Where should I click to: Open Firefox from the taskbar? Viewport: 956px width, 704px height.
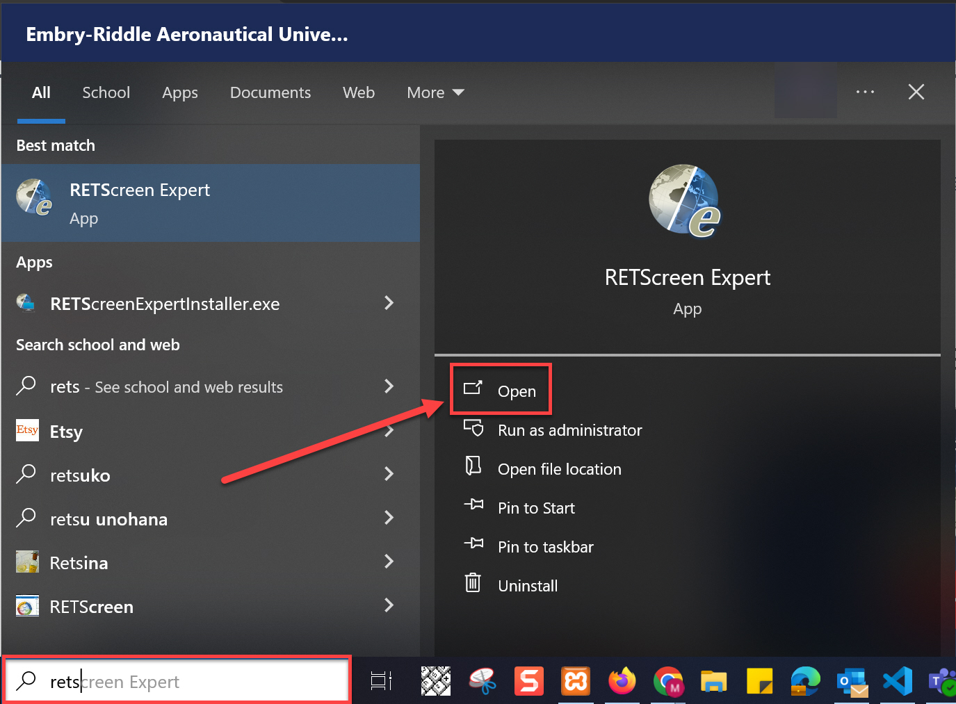pos(622,681)
